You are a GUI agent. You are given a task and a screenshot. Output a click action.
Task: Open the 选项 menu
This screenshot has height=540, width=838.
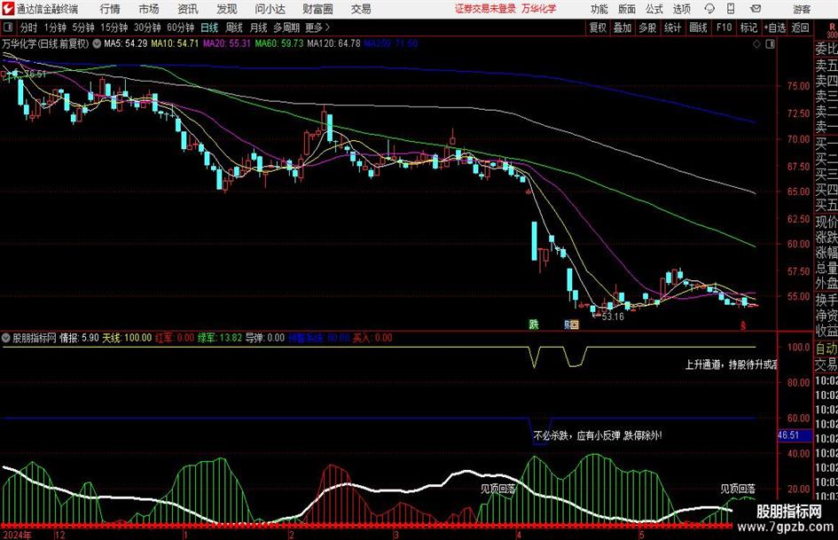pos(681,9)
